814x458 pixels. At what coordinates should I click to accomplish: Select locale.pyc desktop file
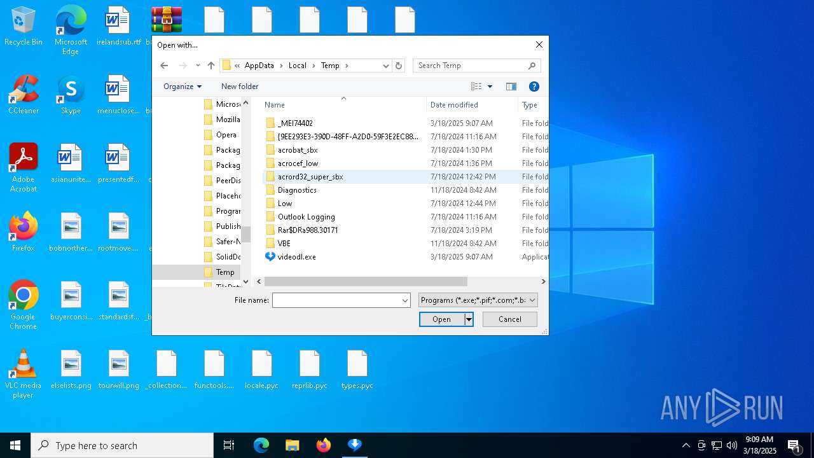261,370
